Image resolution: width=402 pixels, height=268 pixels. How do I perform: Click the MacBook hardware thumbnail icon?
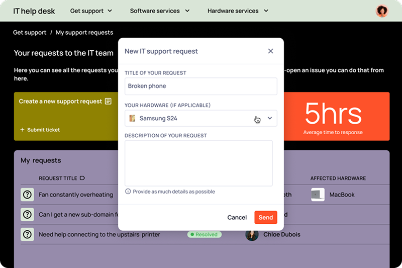(318, 195)
